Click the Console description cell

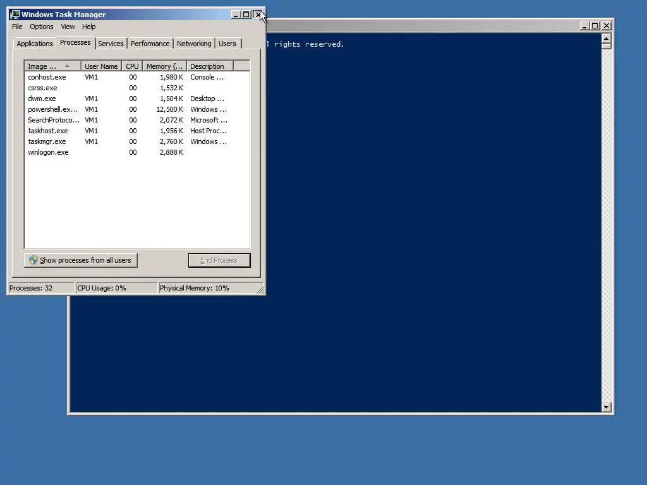coord(207,77)
